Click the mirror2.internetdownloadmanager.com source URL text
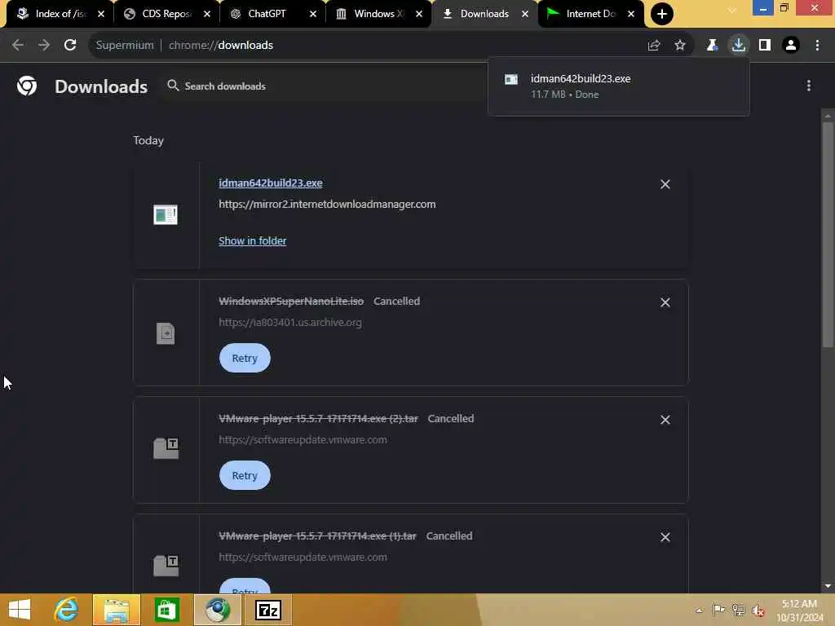 327,205
